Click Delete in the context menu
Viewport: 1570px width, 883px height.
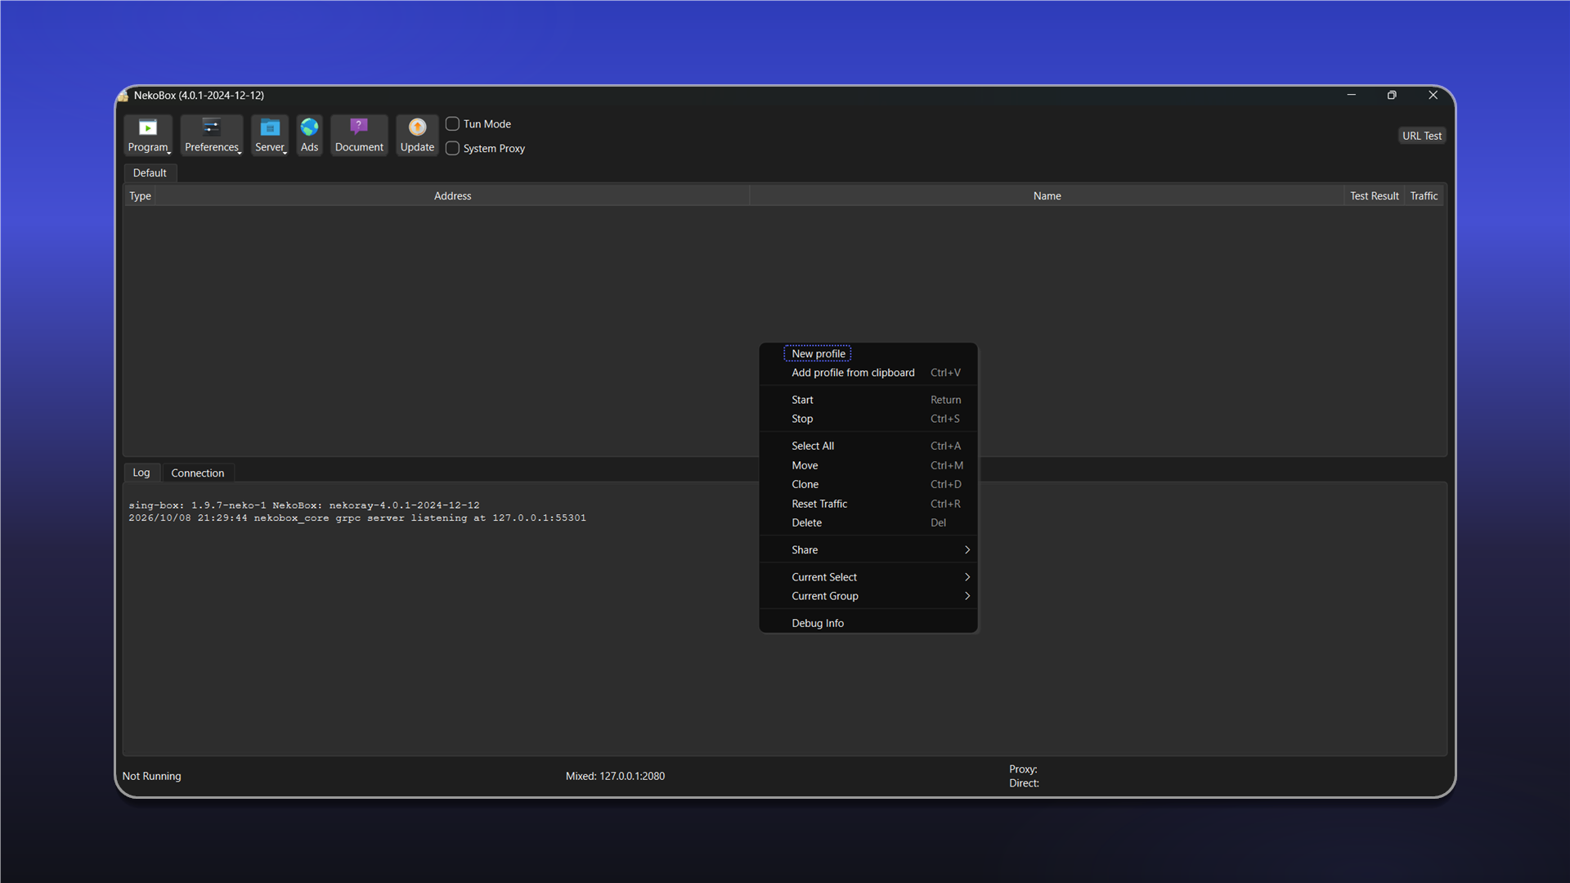coord(868,522)
